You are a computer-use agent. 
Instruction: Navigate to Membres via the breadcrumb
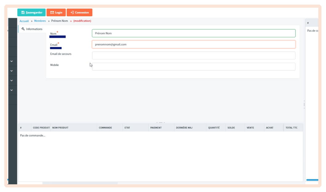pyautogui.click(x=40, y=21)
